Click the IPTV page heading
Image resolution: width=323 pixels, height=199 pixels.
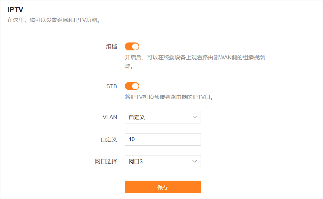pyautogui.click(x=15, y=10)
